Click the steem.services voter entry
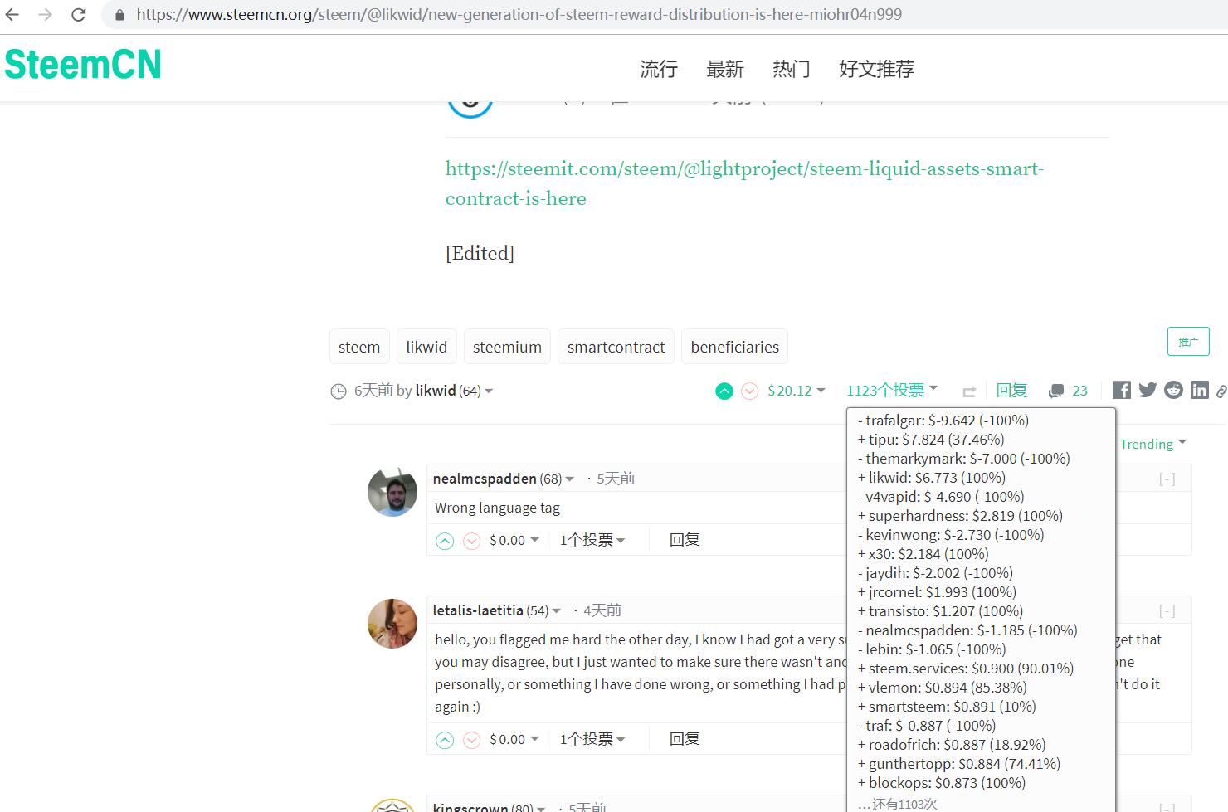Screen dimensions: 1228x812 point(966,669)
